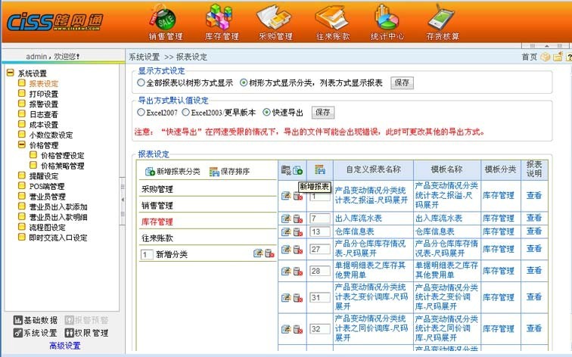Collapse the left sidebar via splitter handle
Image resolution: width=572 pixels, height=357 pixels.
122,200
